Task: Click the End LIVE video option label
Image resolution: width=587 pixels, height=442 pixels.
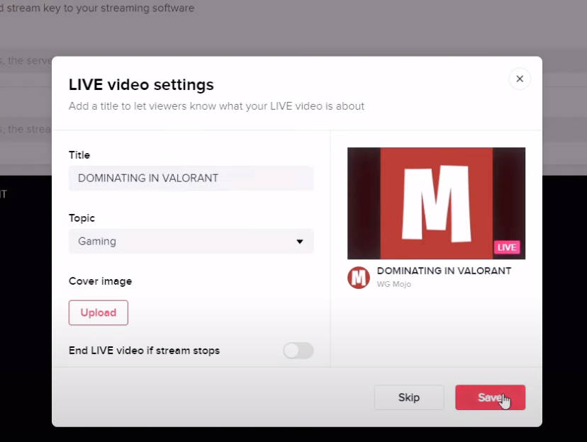Action: (x=144, y=351)
